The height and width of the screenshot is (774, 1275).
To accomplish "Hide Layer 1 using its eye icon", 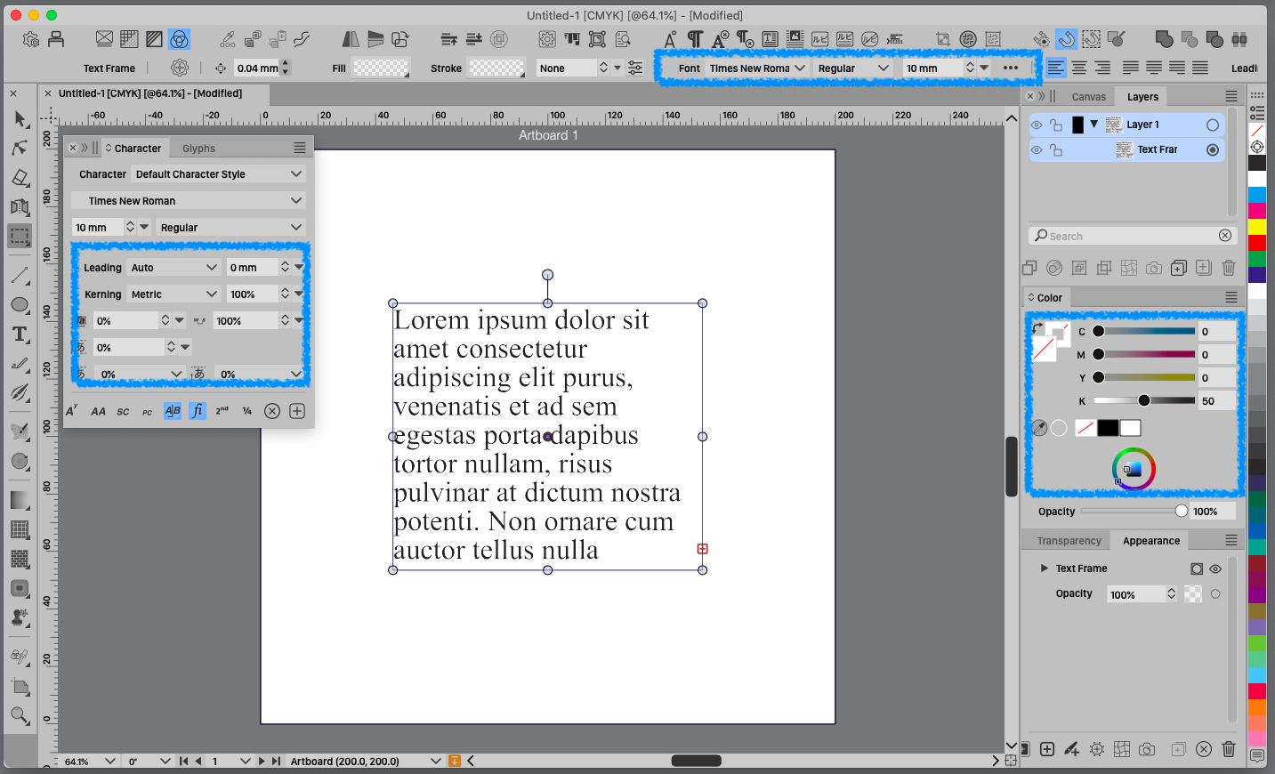I will 1037,125.
